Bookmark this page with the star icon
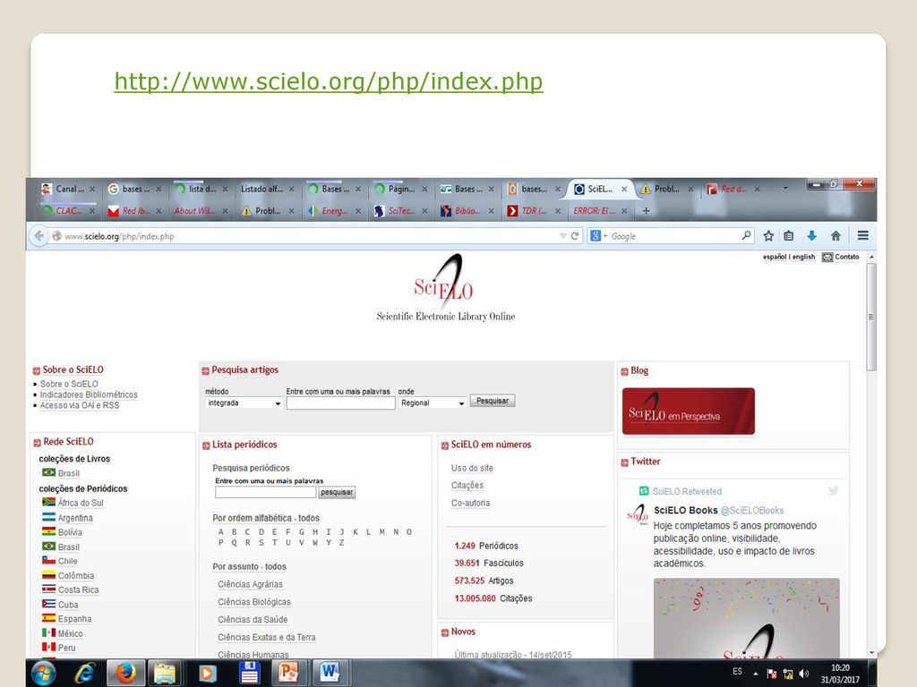The width and height of the screenshot is (917, 687). coord(768,236)
